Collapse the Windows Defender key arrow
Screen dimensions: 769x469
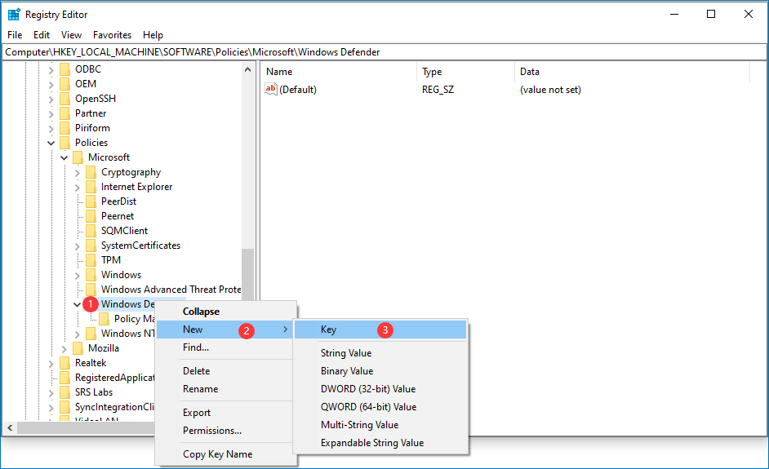[77, 305]
